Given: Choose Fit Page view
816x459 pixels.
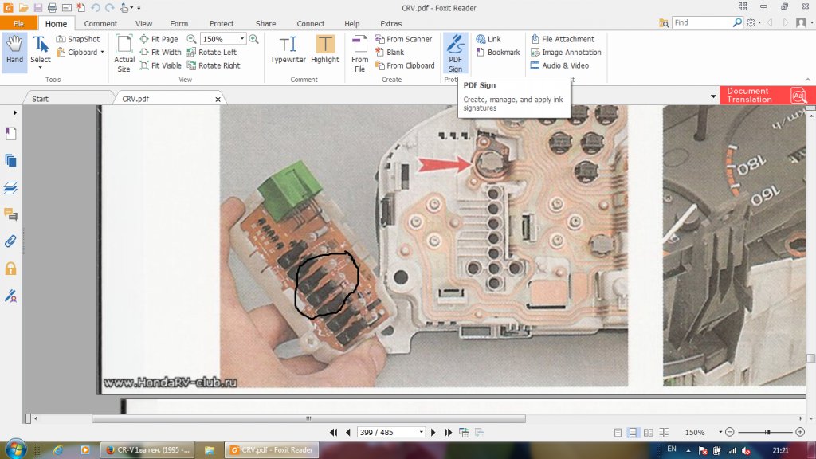Looking at the screenshot, I should tap(159, 39).
